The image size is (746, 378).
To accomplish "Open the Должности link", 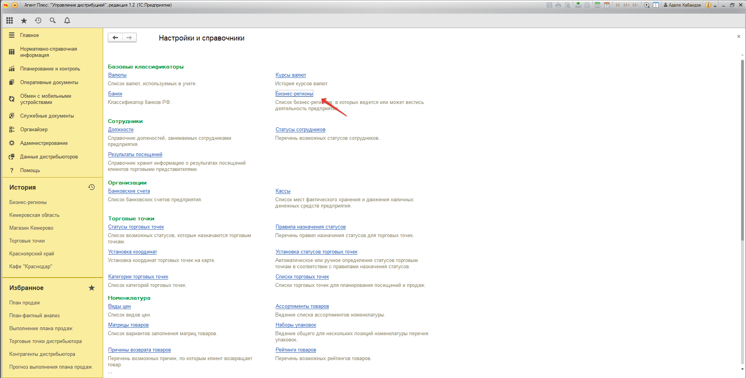I will coord(121,129).
